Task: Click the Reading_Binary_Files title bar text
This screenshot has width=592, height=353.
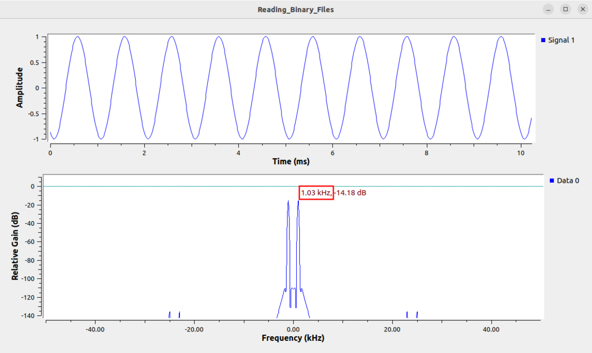Action: coord(296,9)
